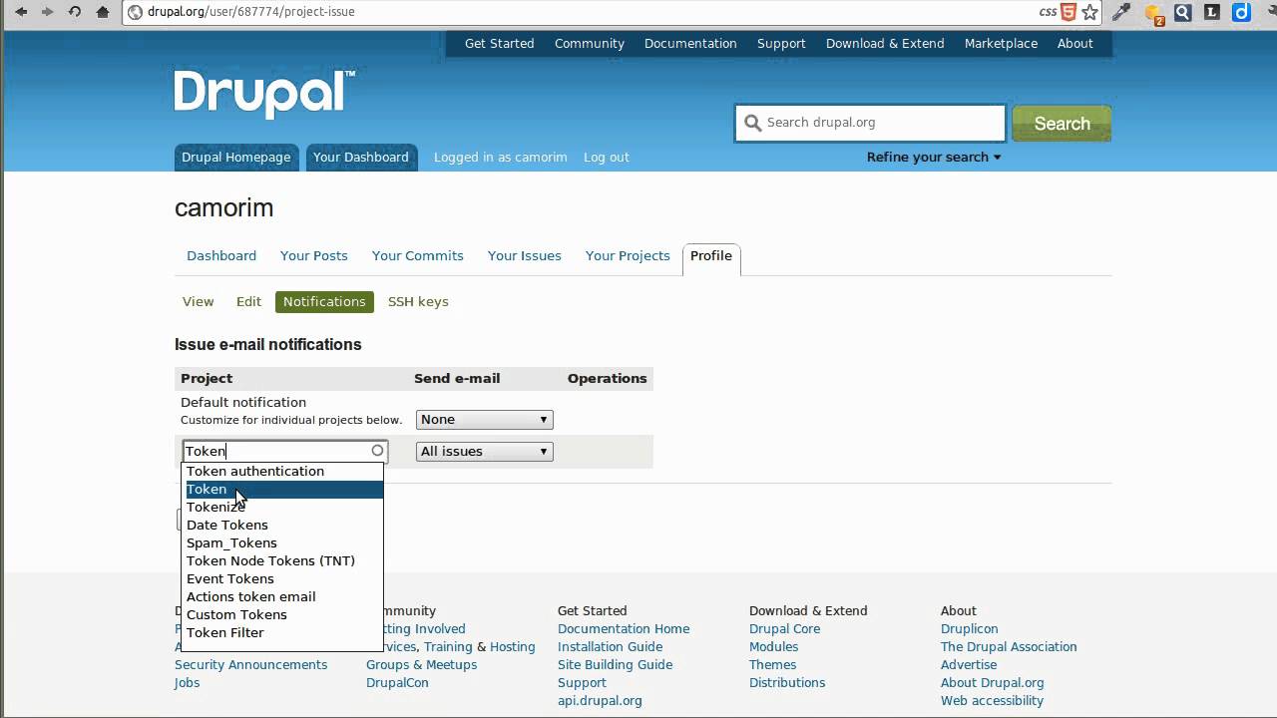Open api.drupal.org footer link
The height and width of the screenshot is (718, 1277).
tap(600, 701)
